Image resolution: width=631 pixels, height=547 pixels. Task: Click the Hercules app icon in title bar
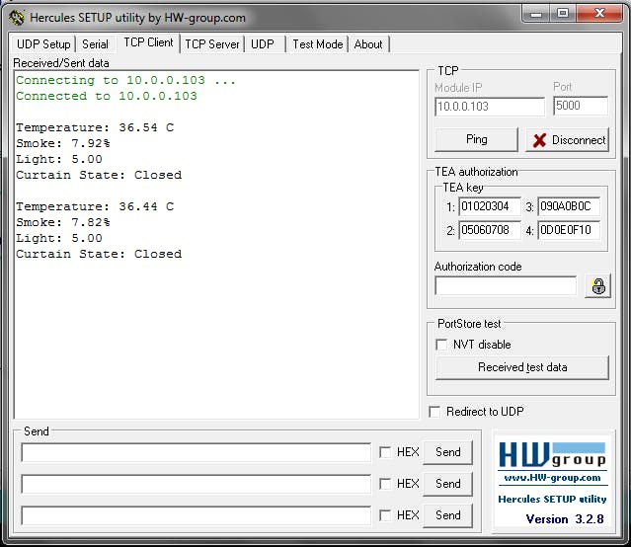pyautogui.click(x=17, y=18)
